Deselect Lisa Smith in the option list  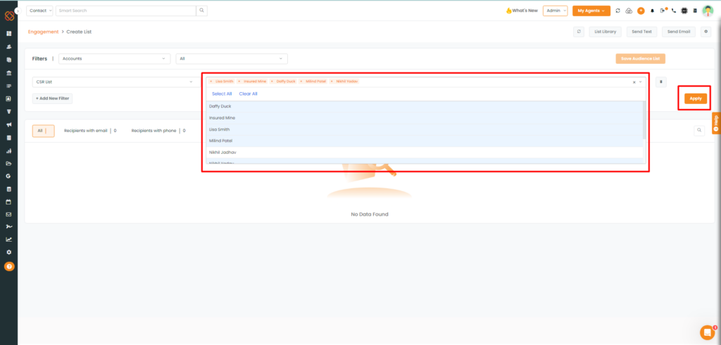(425, 129)
